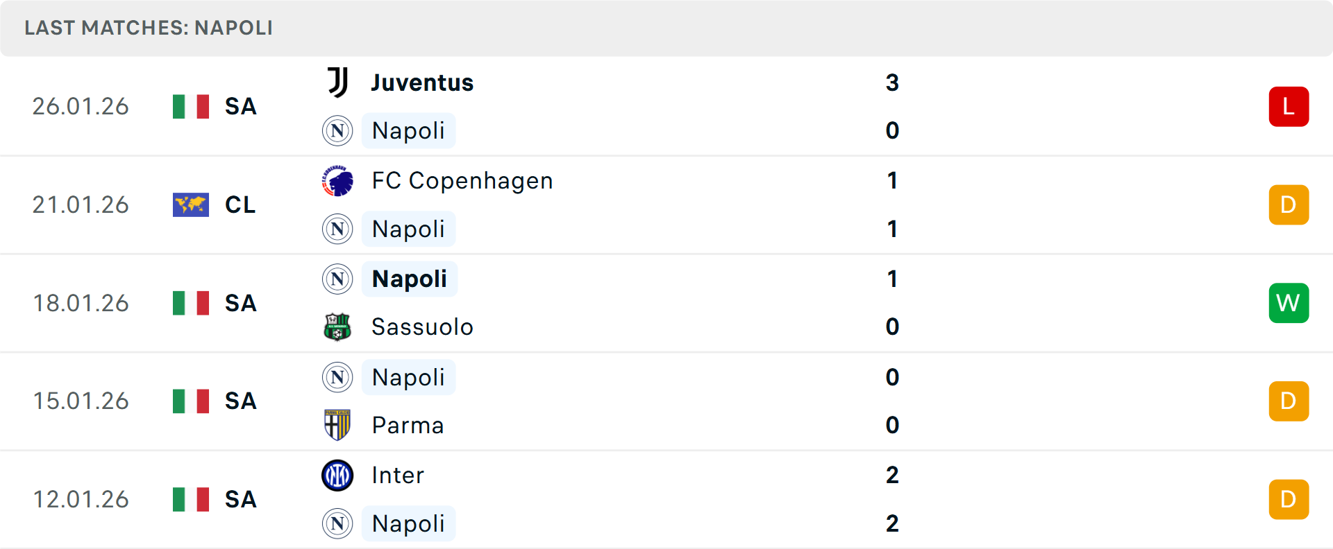Expand the Juventus match row details
The width and height of the screenshot is (1333, 549).
[666, 106]
